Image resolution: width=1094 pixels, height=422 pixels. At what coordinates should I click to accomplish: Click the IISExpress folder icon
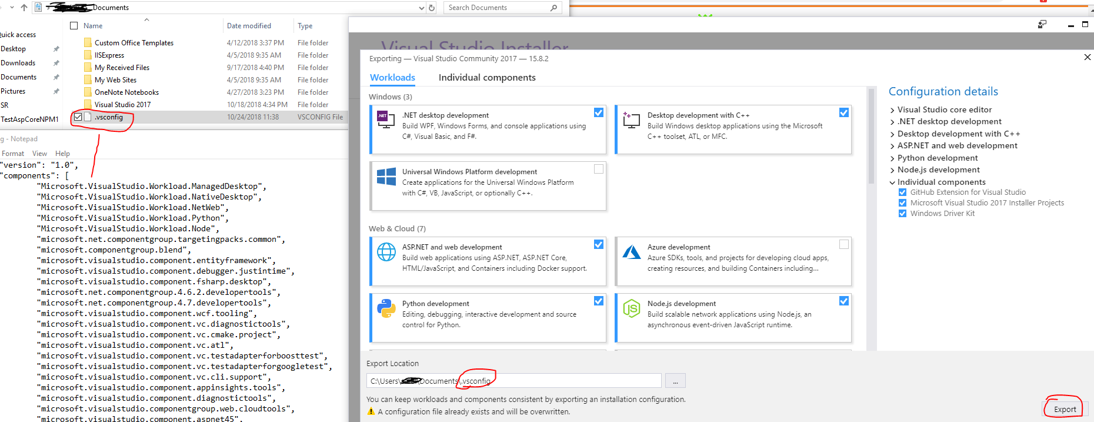point(88,55)
